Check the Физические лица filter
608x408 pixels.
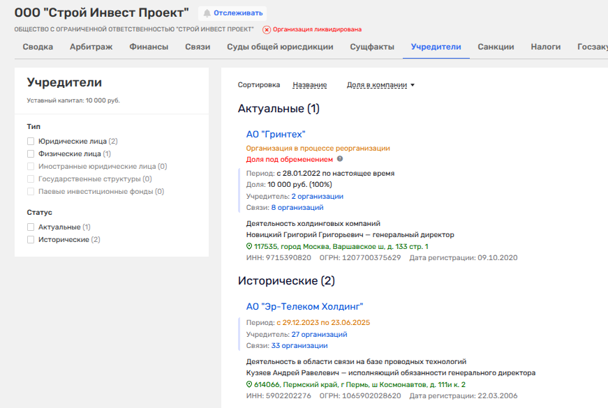pos(31,153)
